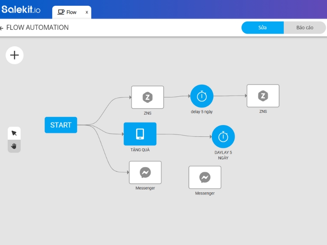Image resolution: width=327 pixels, height=245 pixels.
Task: Switch to the Flow tab
Action: click(x=69, y=12)
